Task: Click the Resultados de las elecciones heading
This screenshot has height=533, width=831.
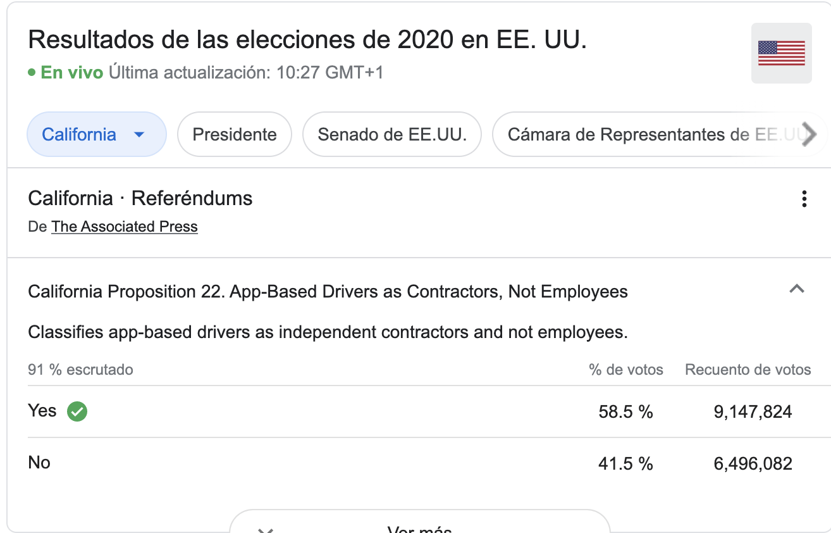Action: point(307,41)
